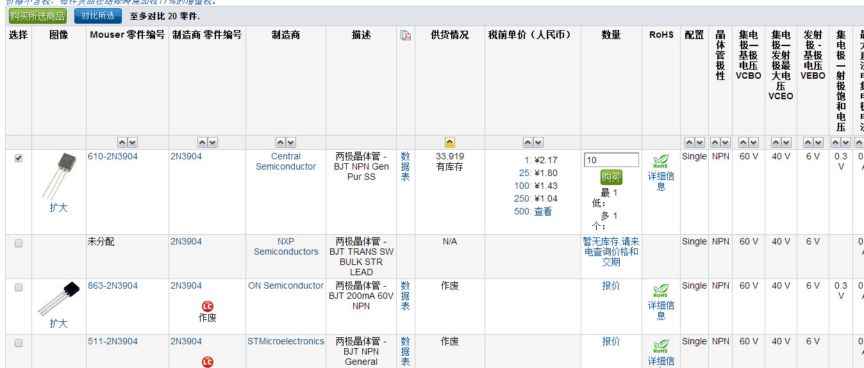This screenshot has width=864, height=368.
Task: Sort VCEO column descending arrow
Action: [786, 143]
